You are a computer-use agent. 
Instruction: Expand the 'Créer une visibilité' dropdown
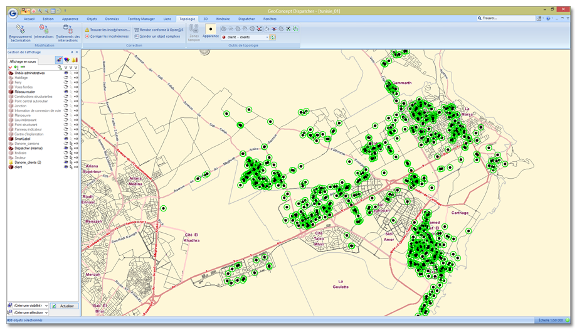click(x=46, y=306)
